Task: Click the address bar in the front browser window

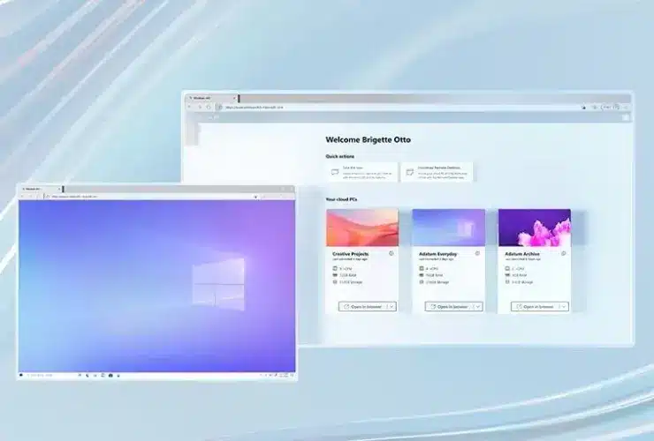Action: point(151,196)
